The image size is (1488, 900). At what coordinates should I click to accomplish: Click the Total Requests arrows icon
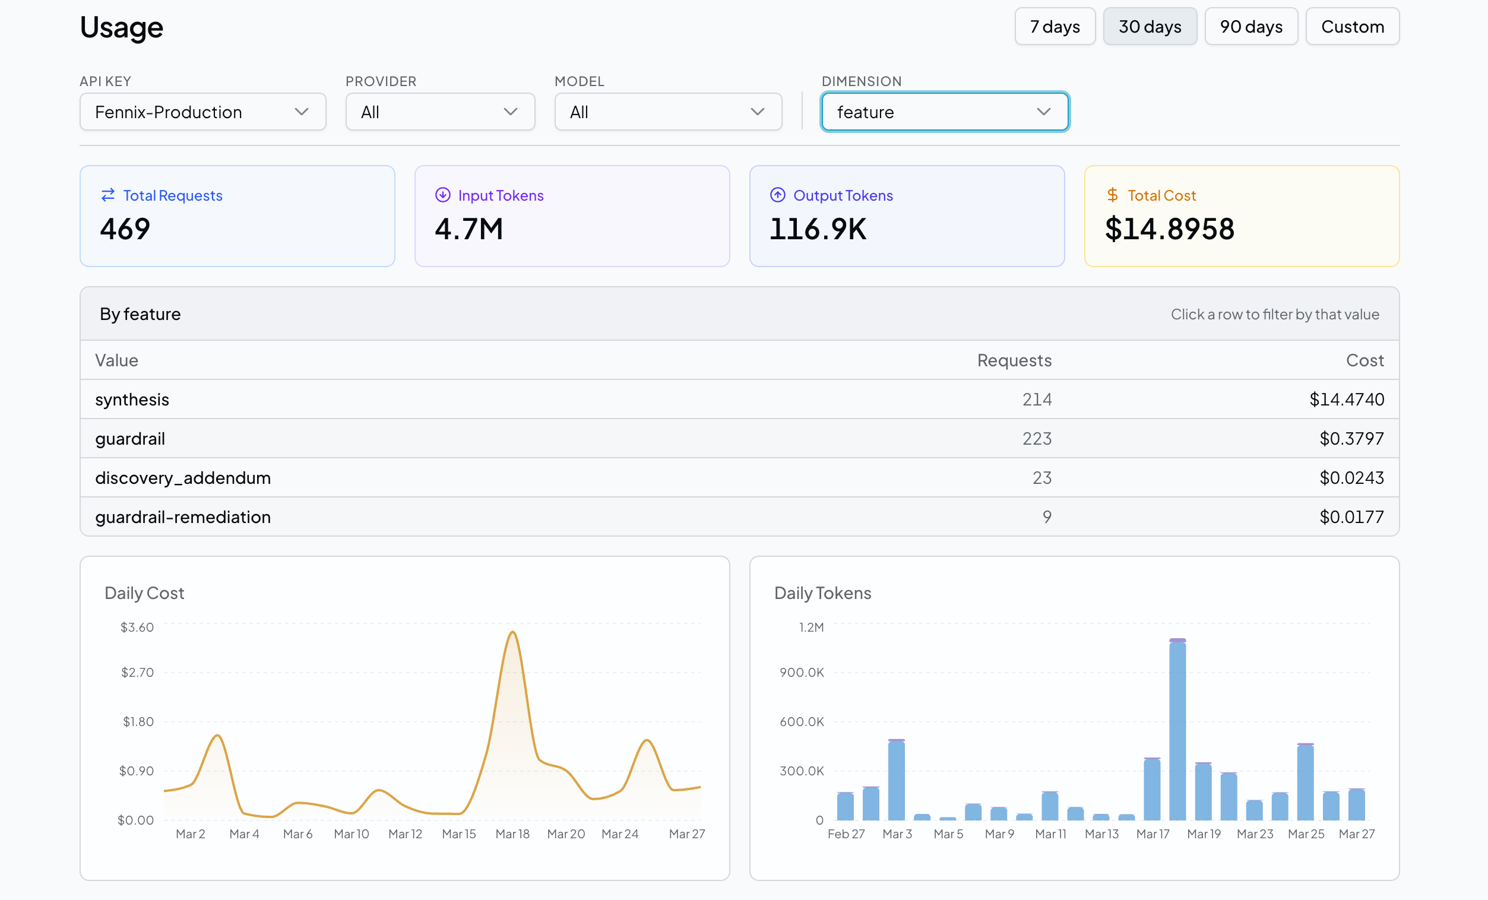coord(107,195)
